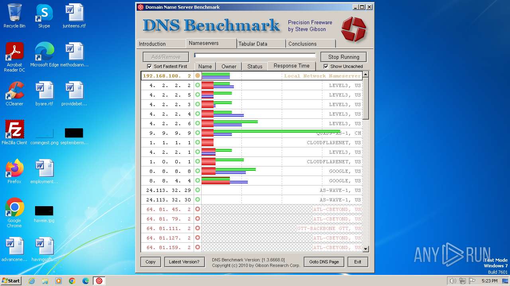510x286 pixels.
Task: Open byare.rtf file icon
Action: click(44, 94)
